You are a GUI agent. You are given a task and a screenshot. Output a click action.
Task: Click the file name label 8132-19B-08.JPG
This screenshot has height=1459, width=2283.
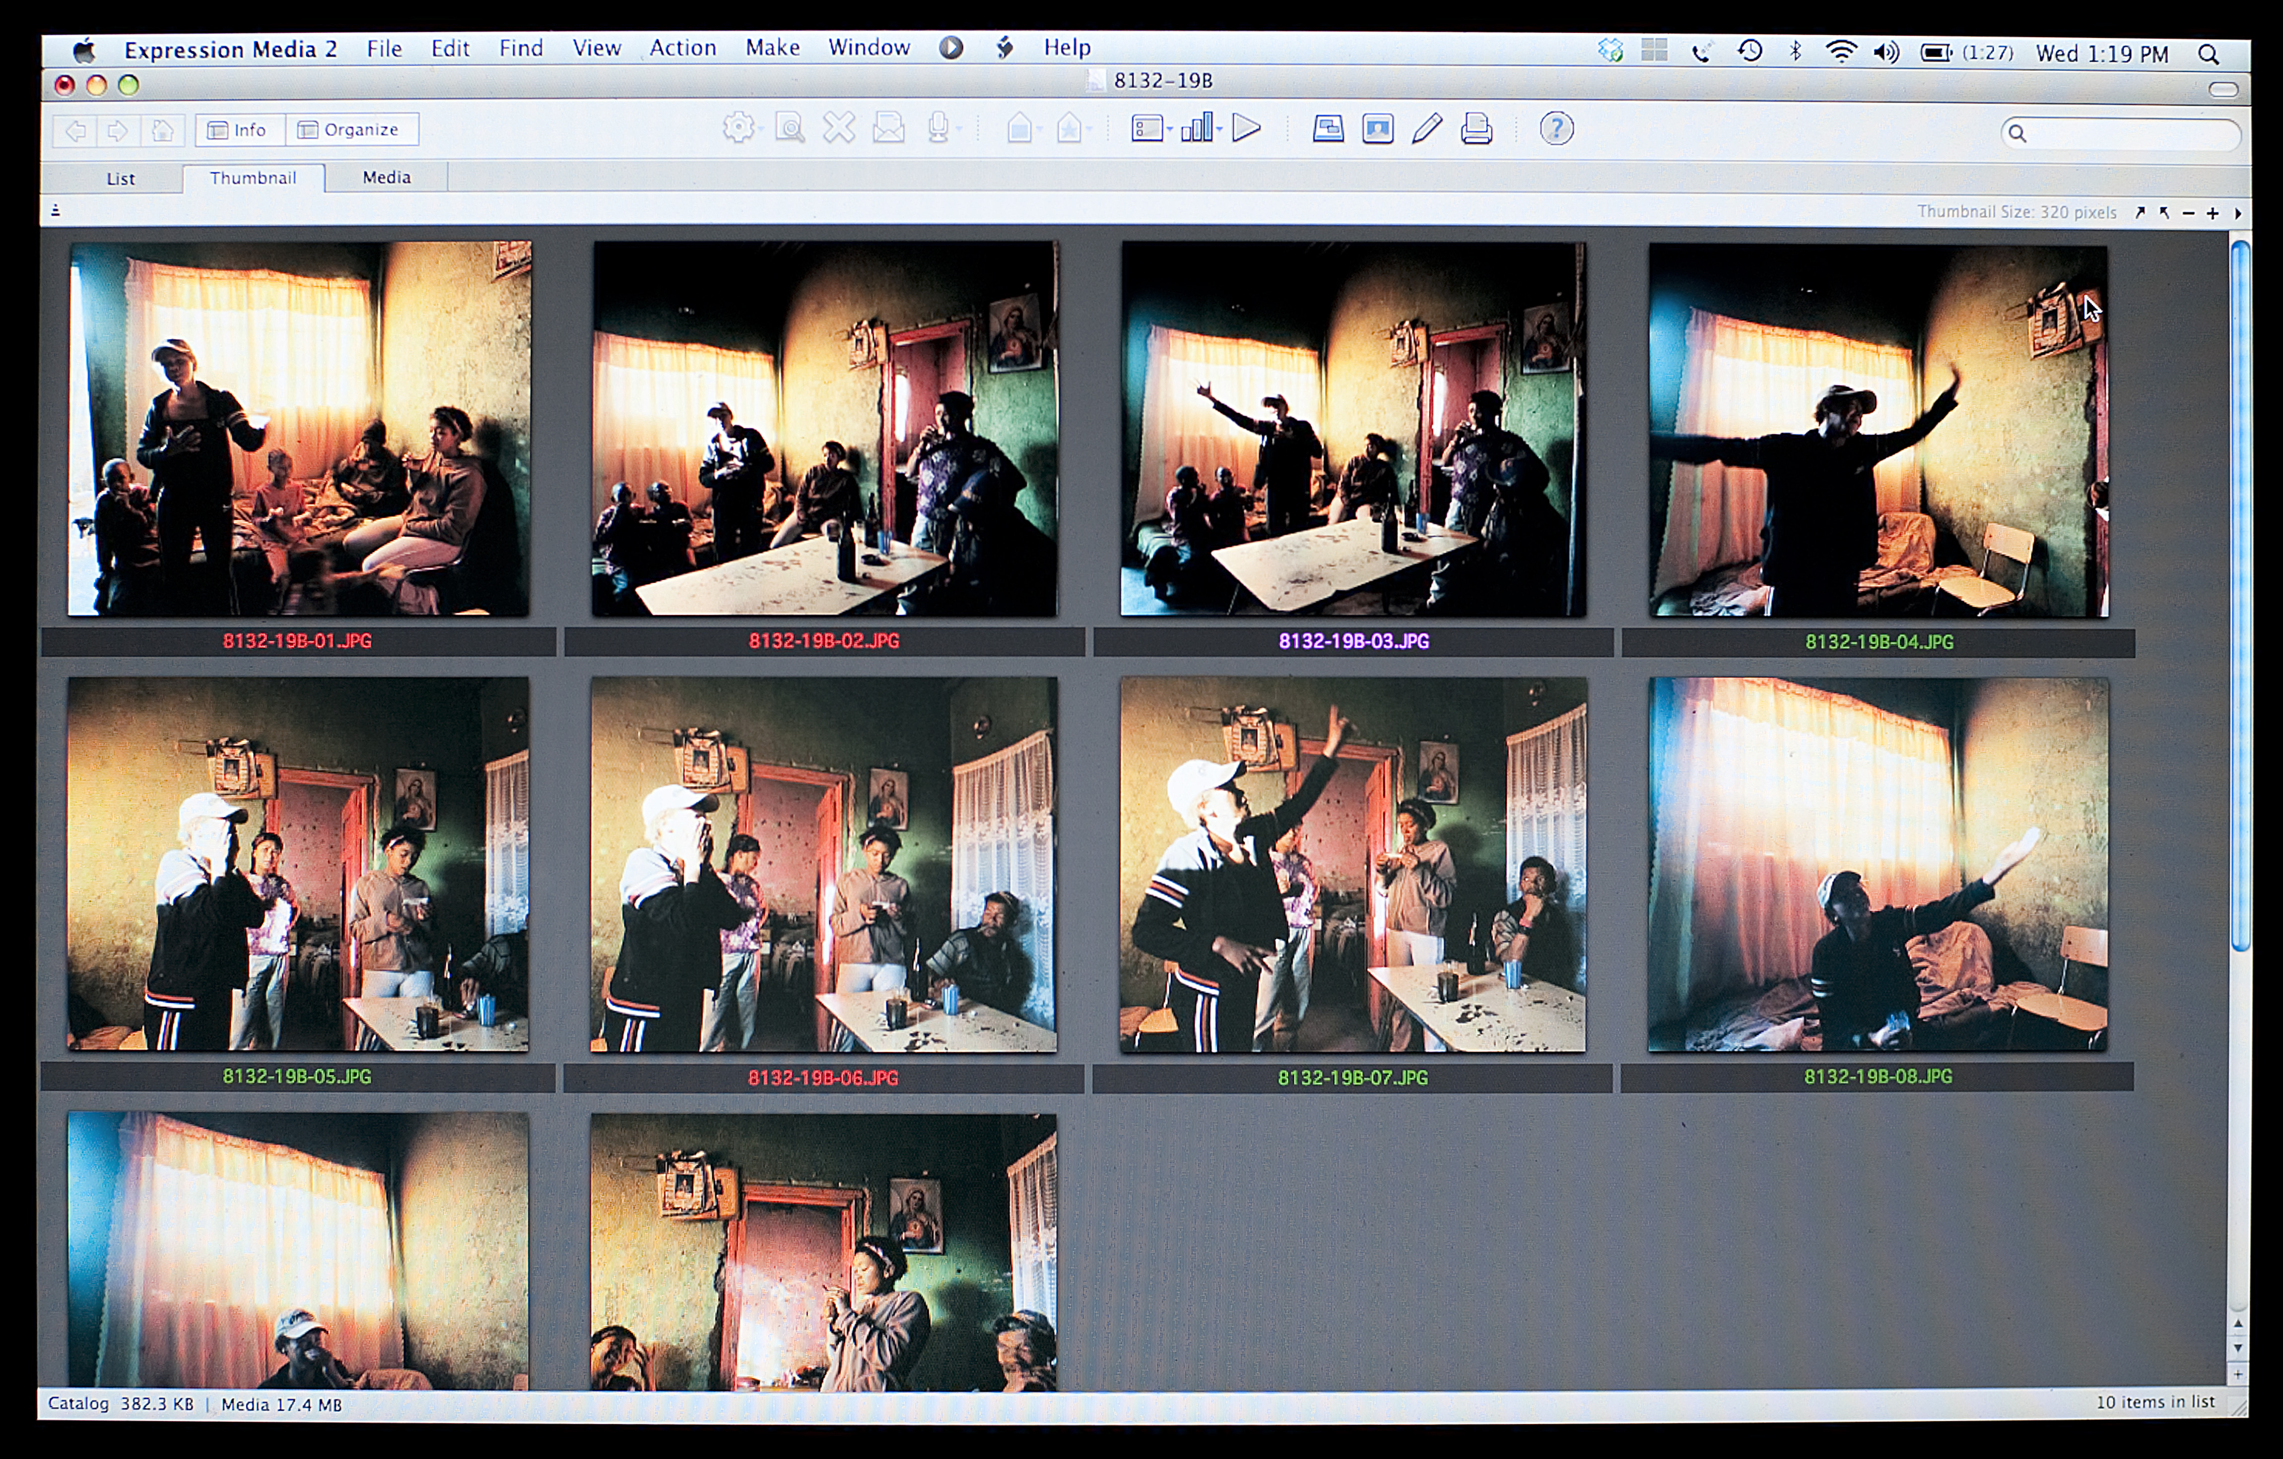click(1877, 1077)
